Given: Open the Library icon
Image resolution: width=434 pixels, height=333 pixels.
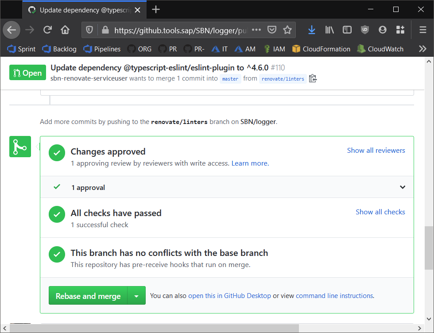Looking at the screenshot, I should [x=329, y=30].
